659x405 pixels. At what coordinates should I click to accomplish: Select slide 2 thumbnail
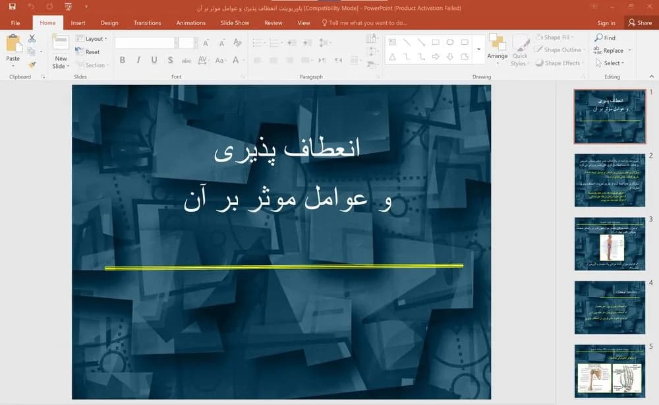tap(610, 180)
